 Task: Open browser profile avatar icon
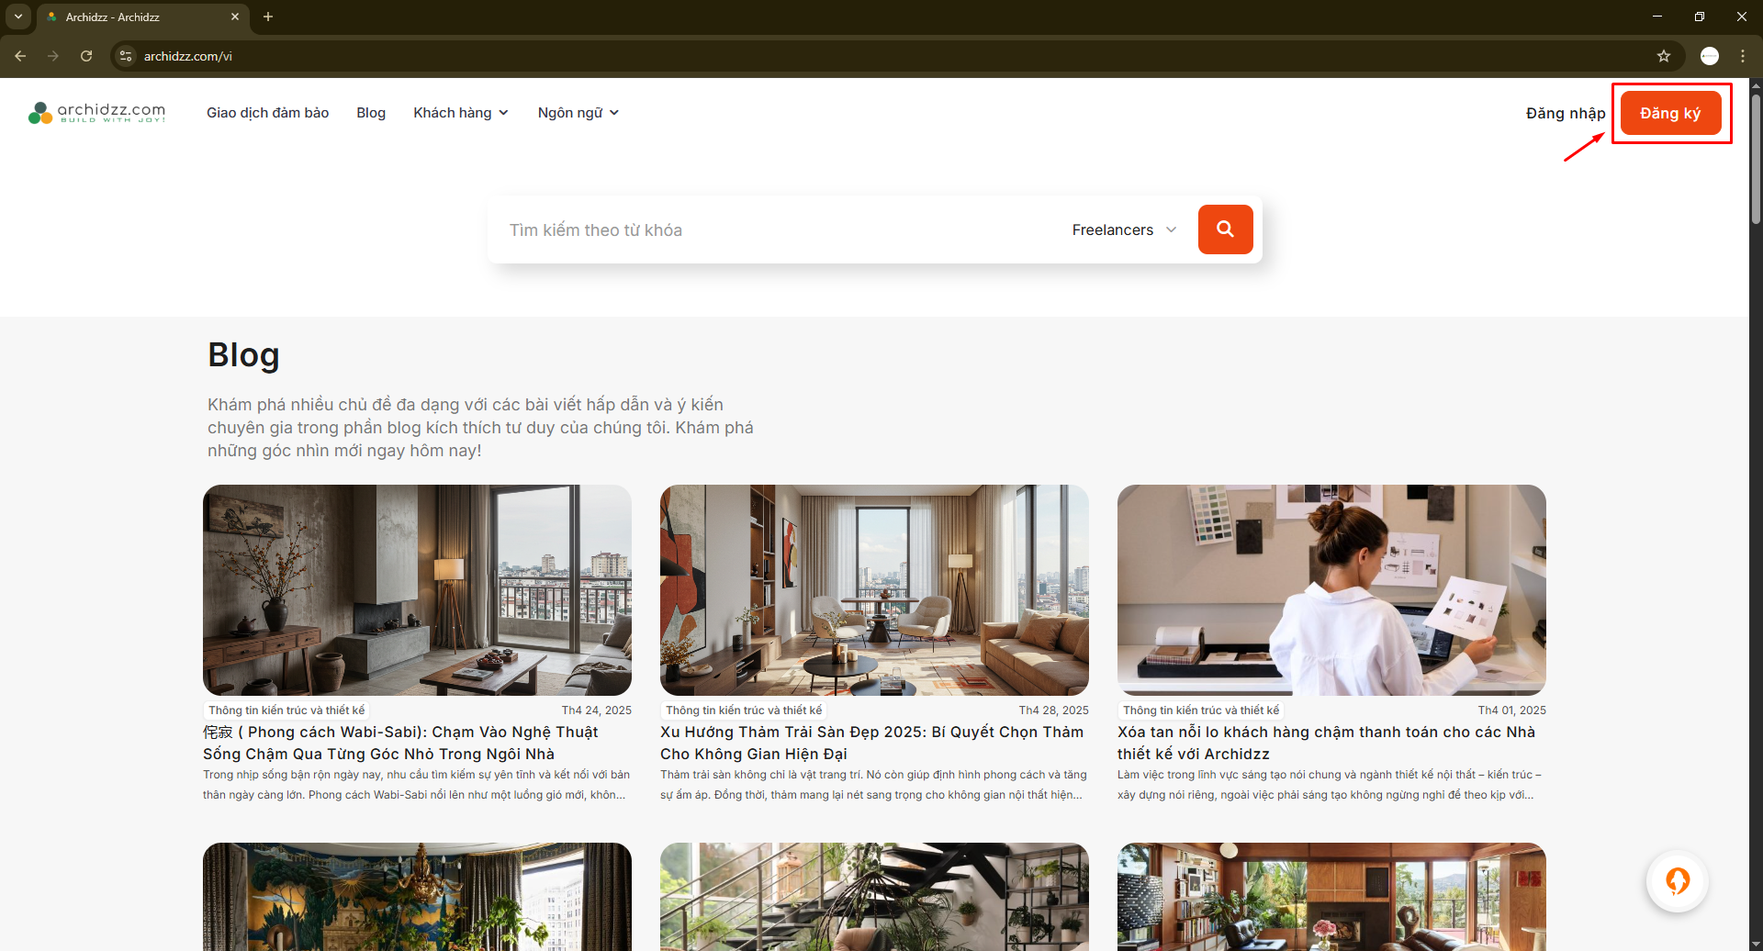point(1709,56)
